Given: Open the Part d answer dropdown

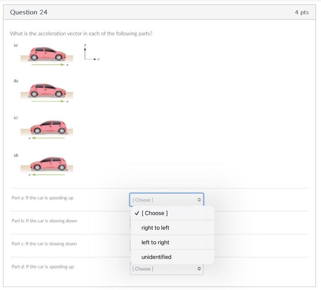Looking at the screenshot, I should point(166,269).
